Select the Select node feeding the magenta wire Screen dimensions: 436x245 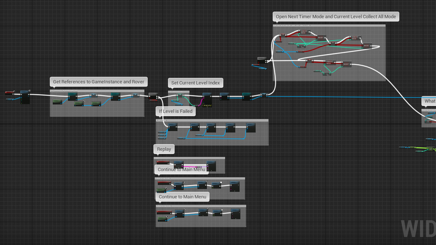pos(196,106)
